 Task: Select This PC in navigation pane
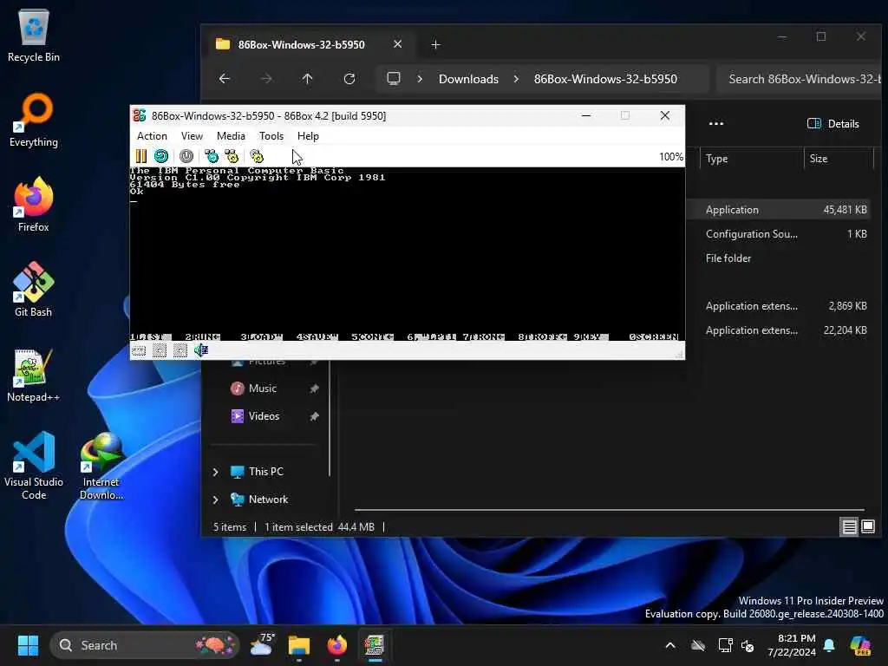pyautogui.click(x=265, y=472)
